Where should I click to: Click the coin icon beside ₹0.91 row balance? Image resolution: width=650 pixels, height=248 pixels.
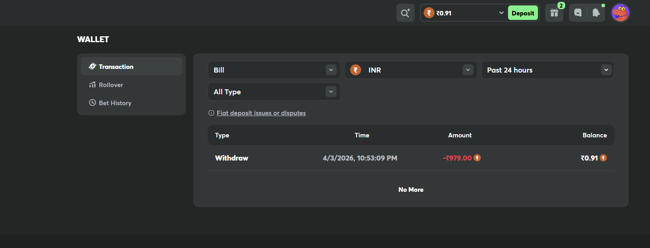[x=603, y=158]
